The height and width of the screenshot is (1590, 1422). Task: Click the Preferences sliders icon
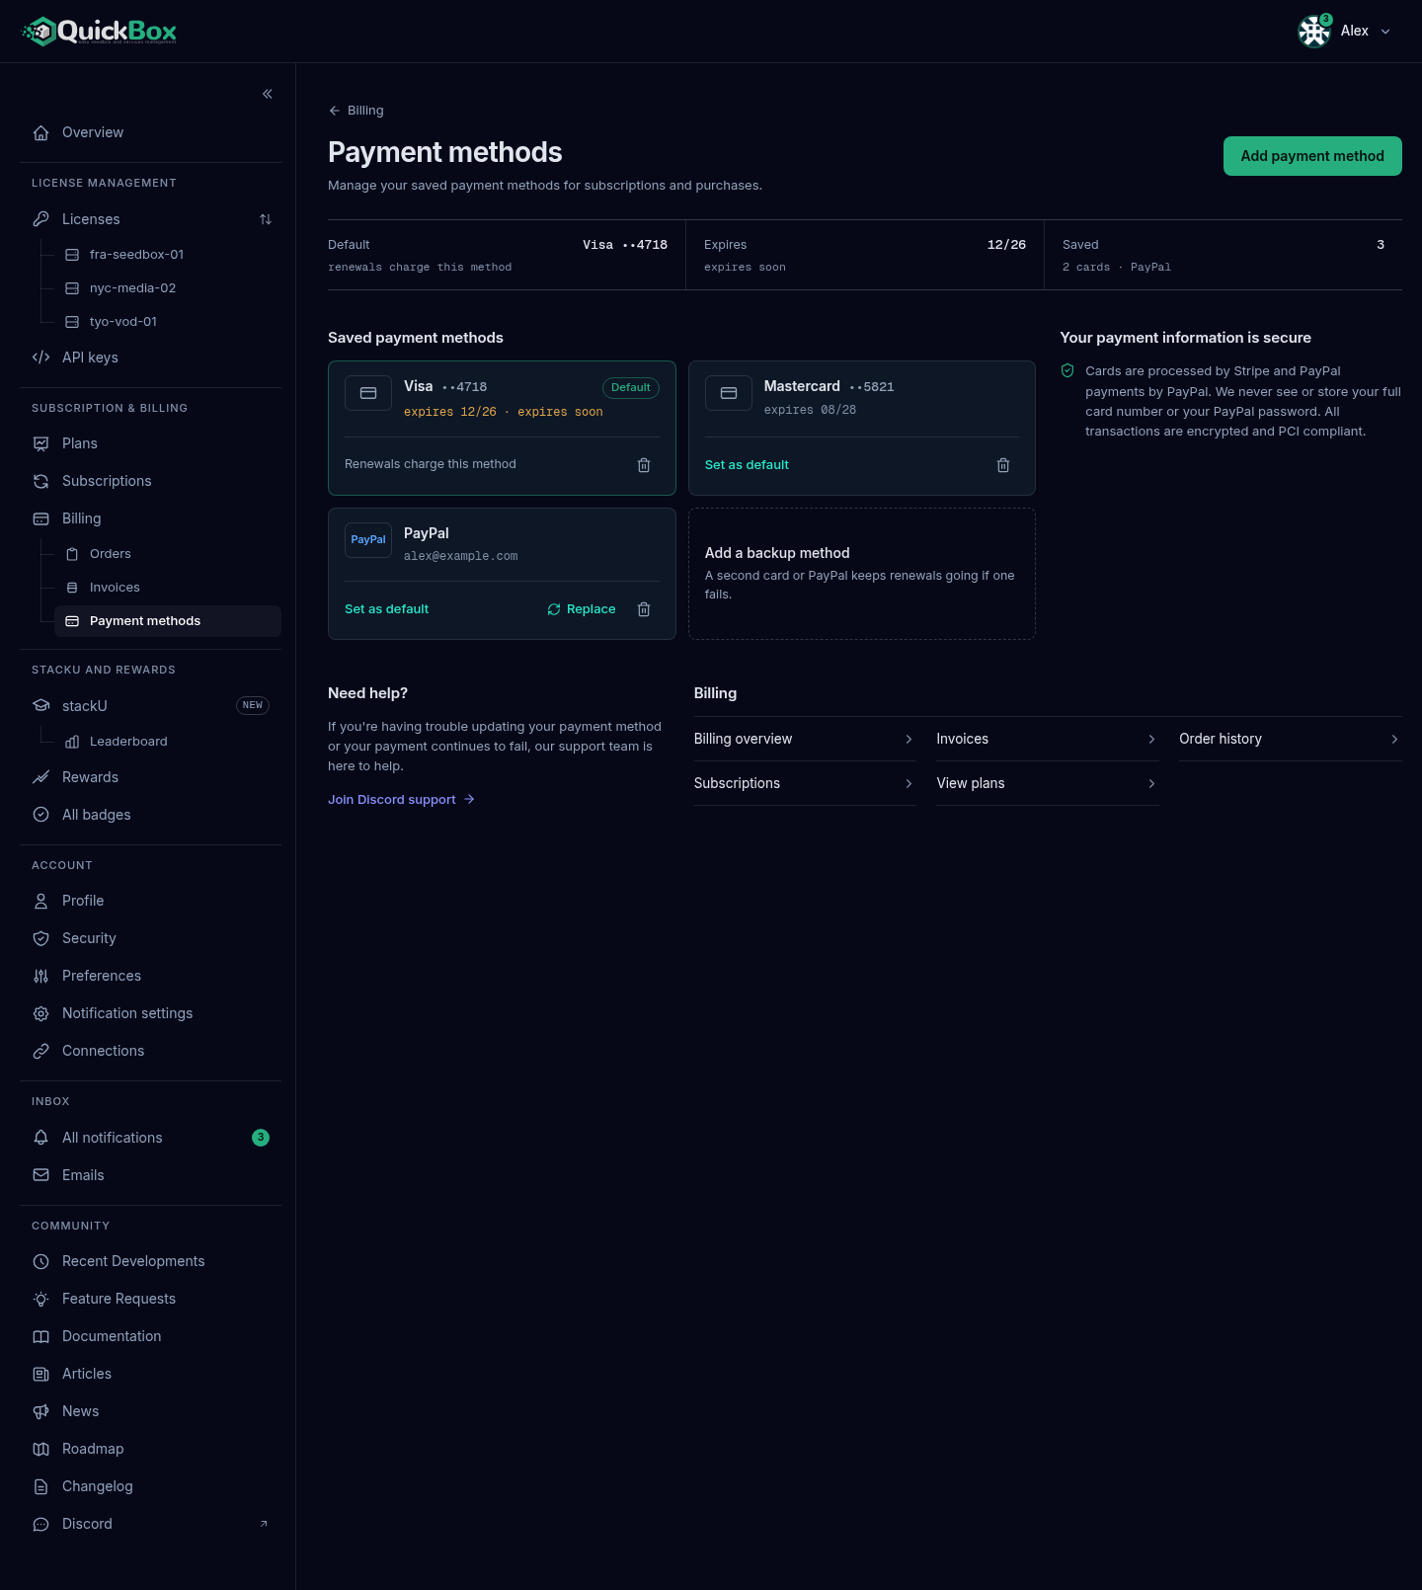40,976
